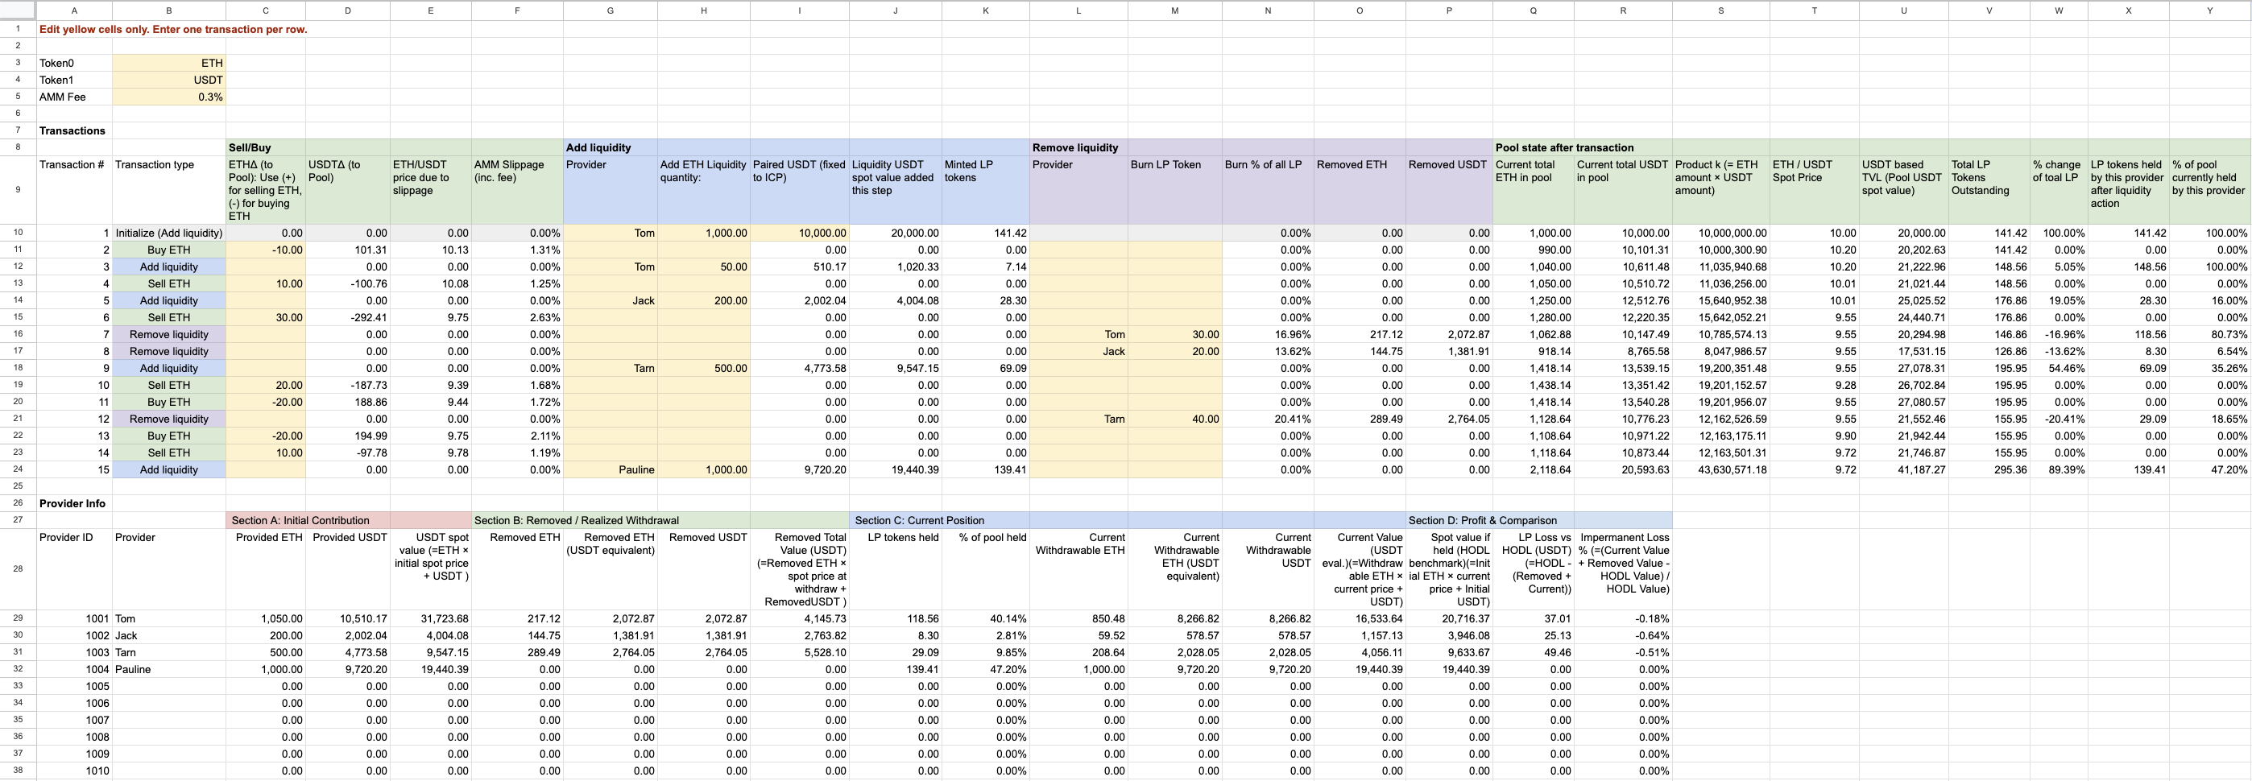Select the 'Minted LP tokens' heading
This screenshot has height=781, width=2252.
[985, 189]
